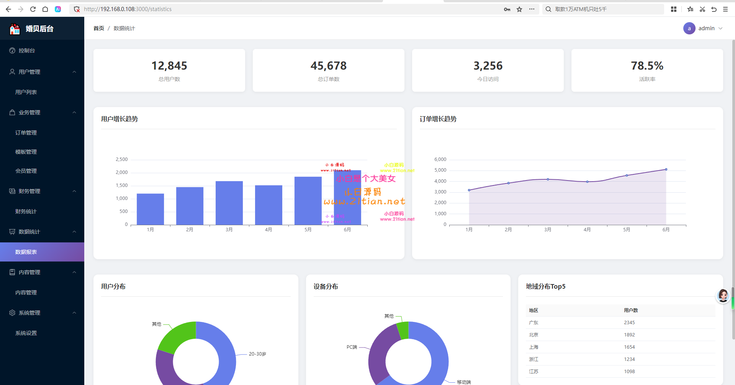Image resolution: width=735 pixels, height=385 pixels.
Task: Open the 控制台 menu item
Action: point(42,50)
